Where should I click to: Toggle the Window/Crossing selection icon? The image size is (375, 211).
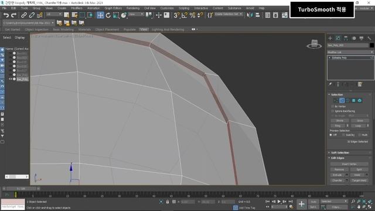coord(90,15)
